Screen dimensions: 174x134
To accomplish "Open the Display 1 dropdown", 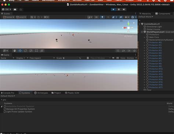I will pyautogui.click(x=22, y=58).
